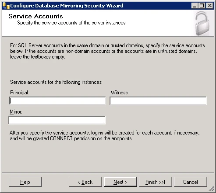Proceed with the Next button
This screenshot has height=193, width=216.
(120, 182)
